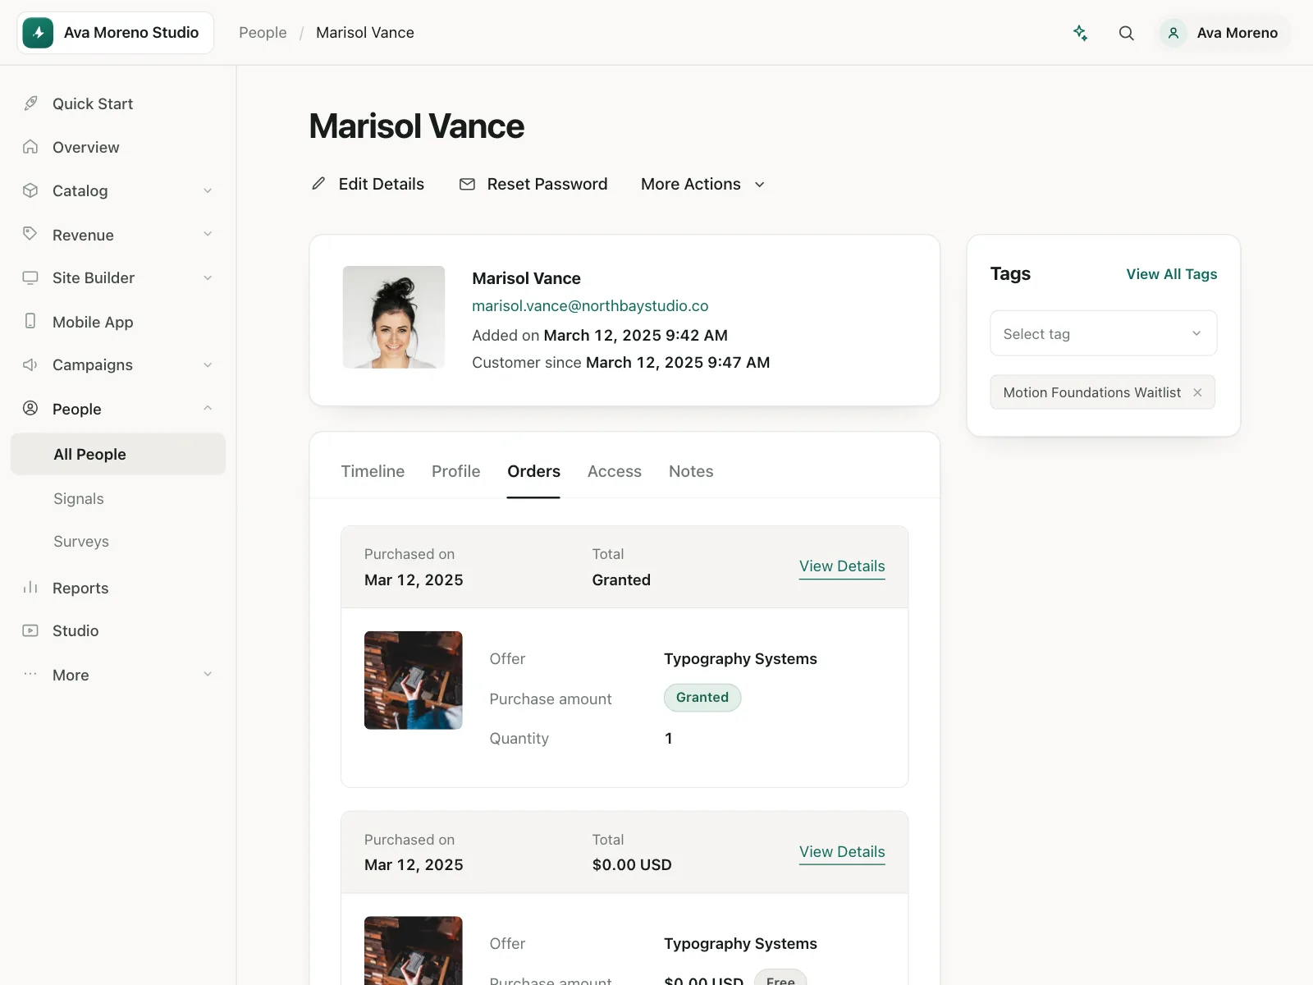
Task: Click the Catalog box icon
Action: pos(30,190)
